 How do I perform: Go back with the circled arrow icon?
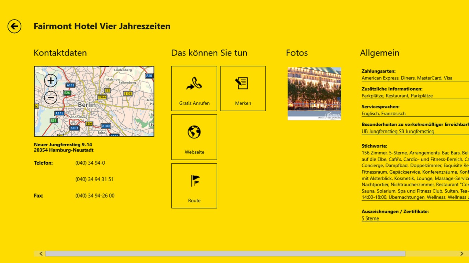tap(14, 26)
